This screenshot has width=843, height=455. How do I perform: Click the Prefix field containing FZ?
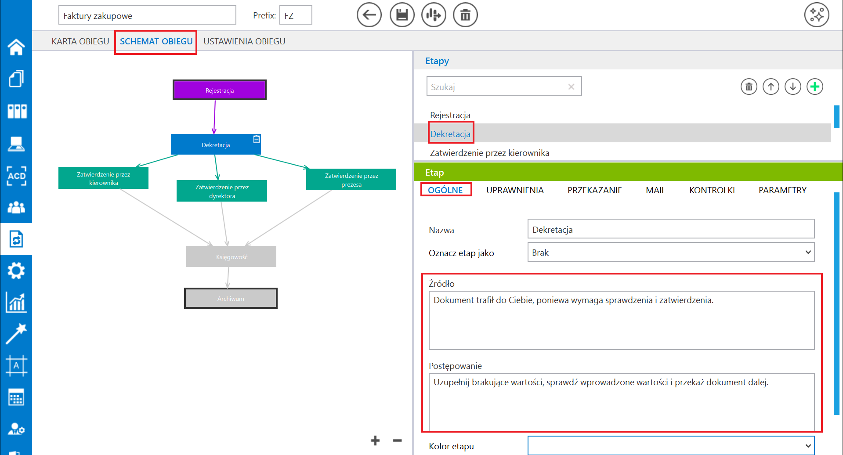296,15
